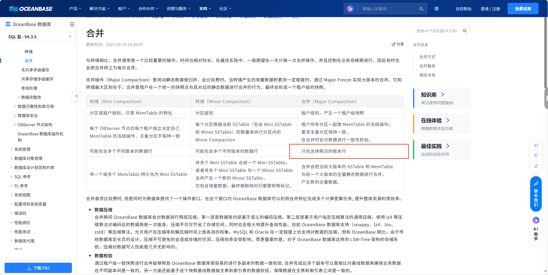Expand 系统视图 tree node
548x275 pixels.
pyautogui.click(x=11, y=195)
